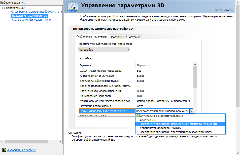Click the system information icon

point(4,150)
